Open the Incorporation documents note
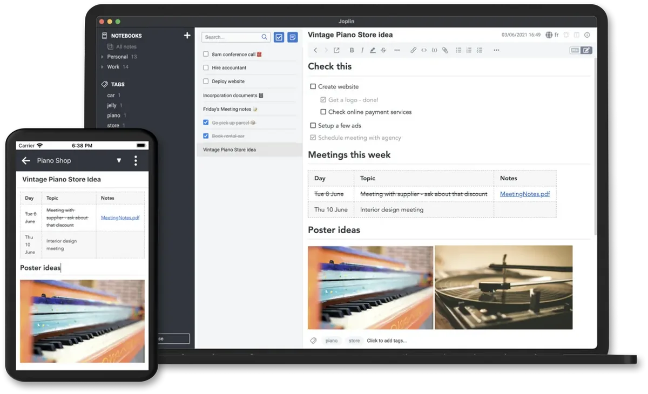 click(233, 96)
